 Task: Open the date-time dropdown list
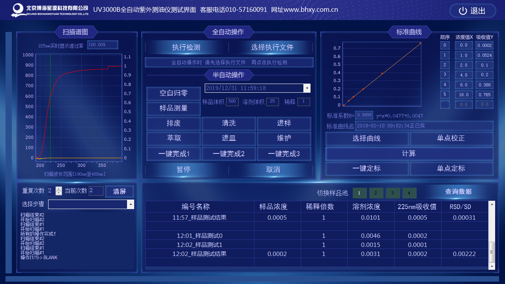307,88
